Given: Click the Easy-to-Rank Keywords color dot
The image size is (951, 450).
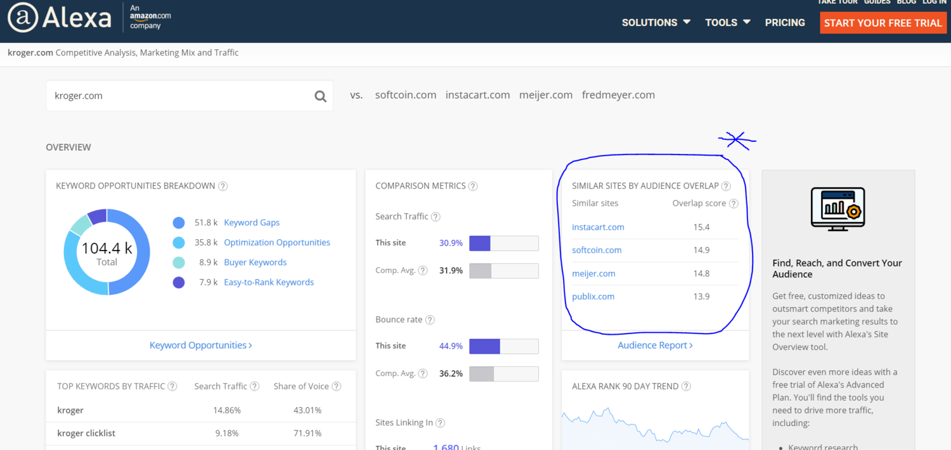Looking at the screenshot, I should pos(179,282).
